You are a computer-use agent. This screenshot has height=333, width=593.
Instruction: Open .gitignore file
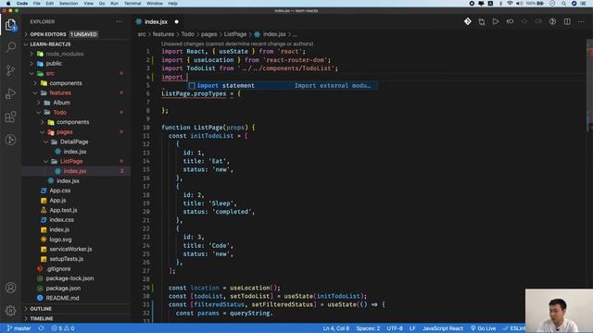tap(58, 269)
